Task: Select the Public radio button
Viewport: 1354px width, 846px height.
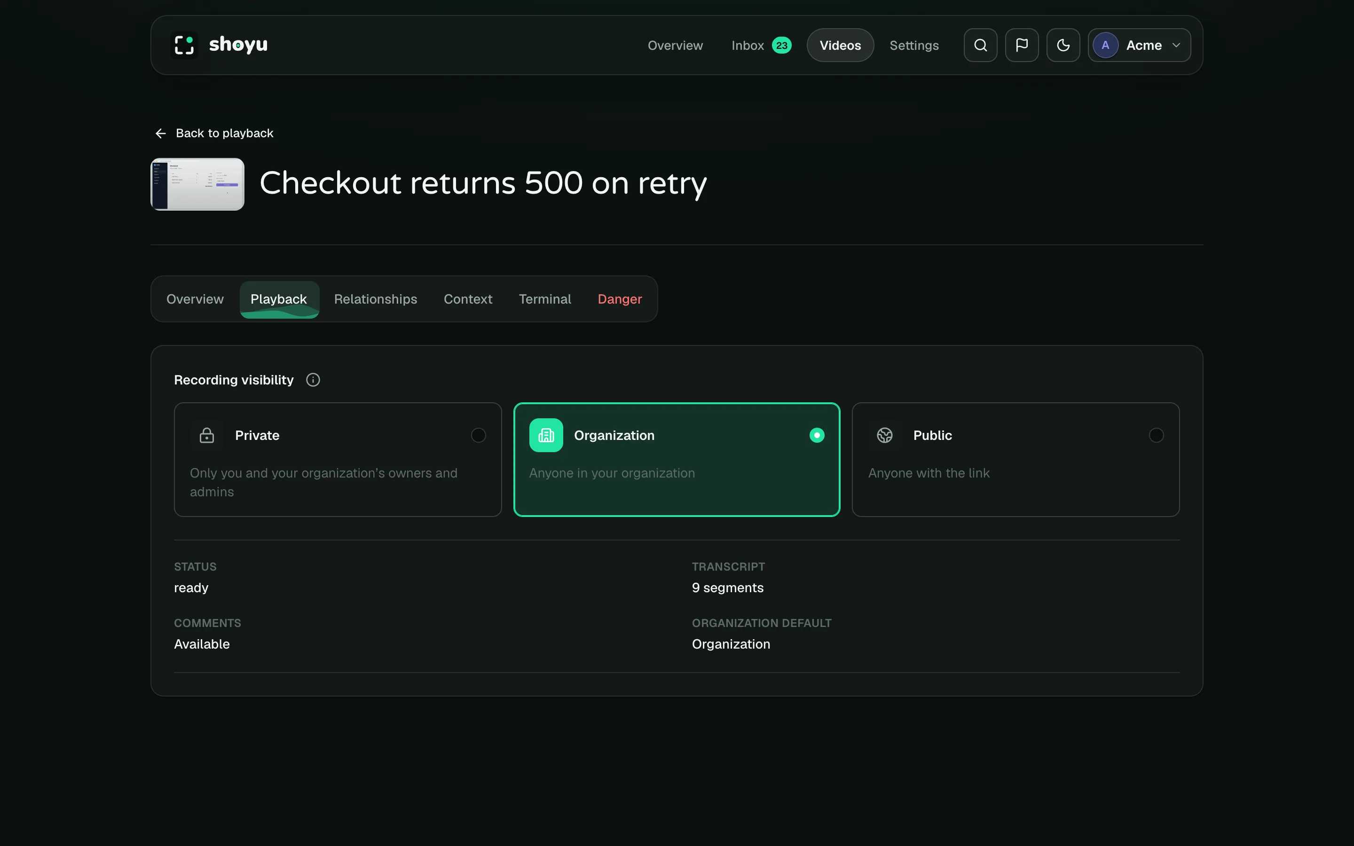Action: tap(1156, 435)
